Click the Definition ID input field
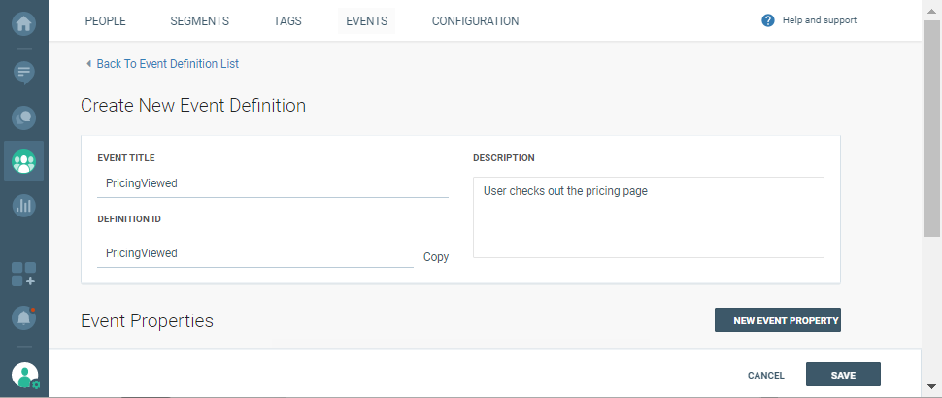 coord(254,252)
